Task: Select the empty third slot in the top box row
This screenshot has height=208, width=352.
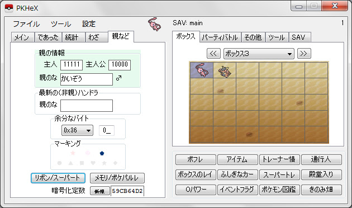Action: [x=248, y=70]
